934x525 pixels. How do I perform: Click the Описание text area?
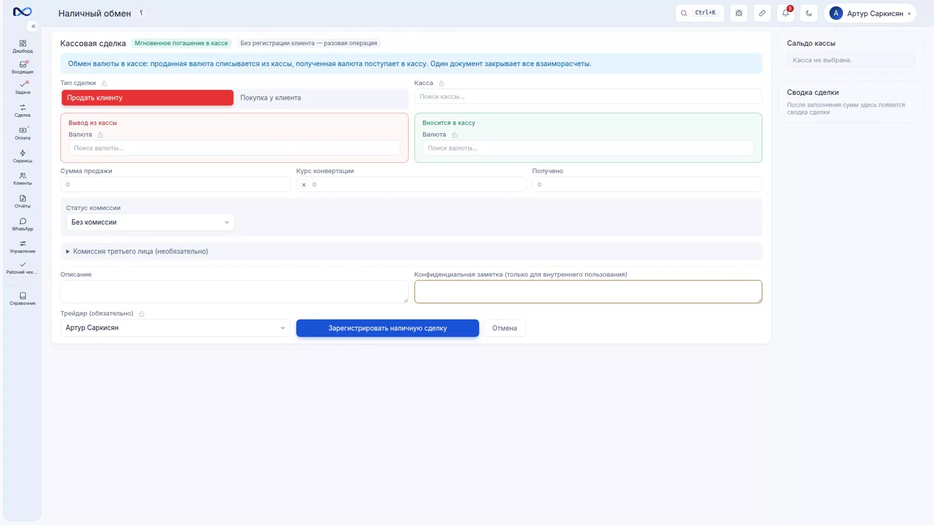[234, 292]
